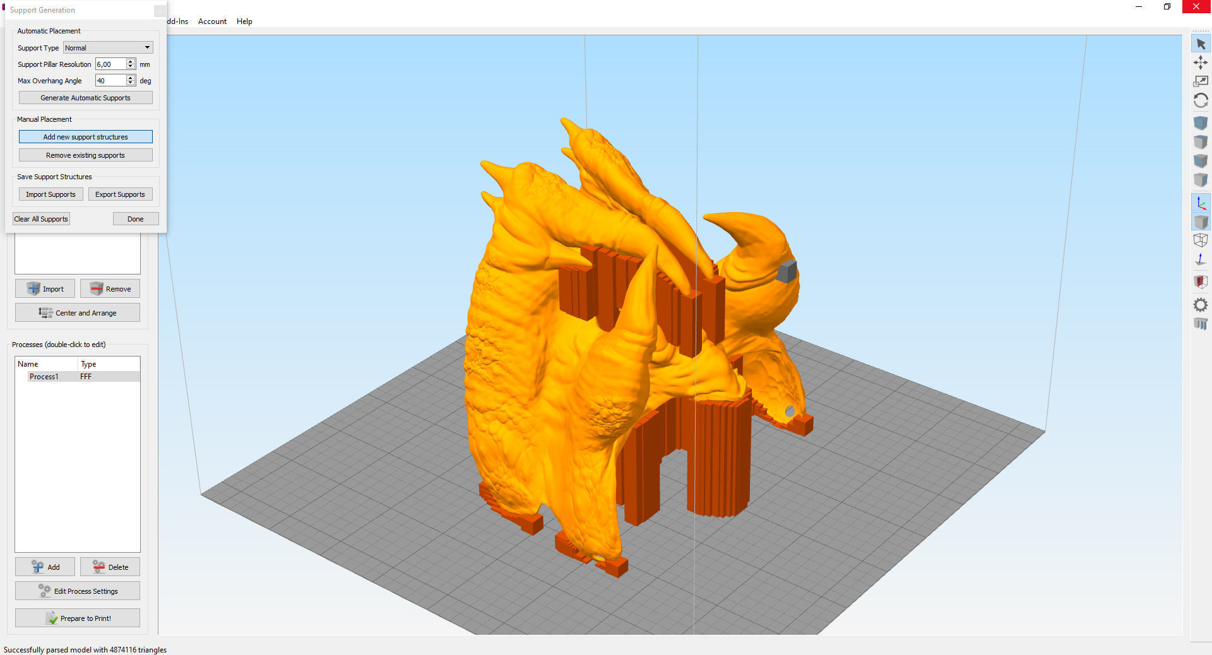
Task: Click the Support Pillar Resolution value field
Action: click(x=111, y=64)
